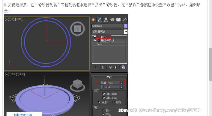Collapse the 编辑样条线 modifier sub-levels
This screenshot has height=116, width=212.
(x=99, y=41)
